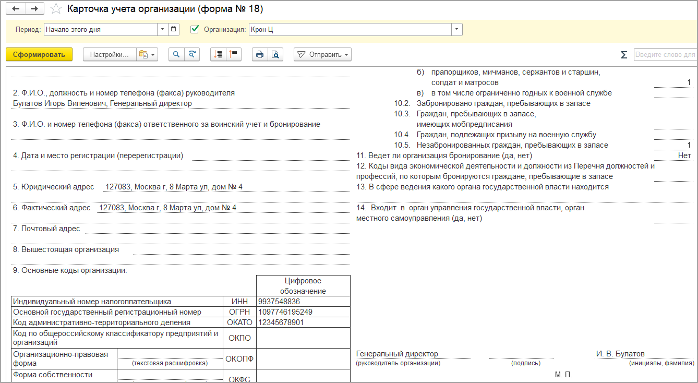The width and height of the screenshot is (698, 383).
Task: Click into the search word input field
Action: (665, 55)
